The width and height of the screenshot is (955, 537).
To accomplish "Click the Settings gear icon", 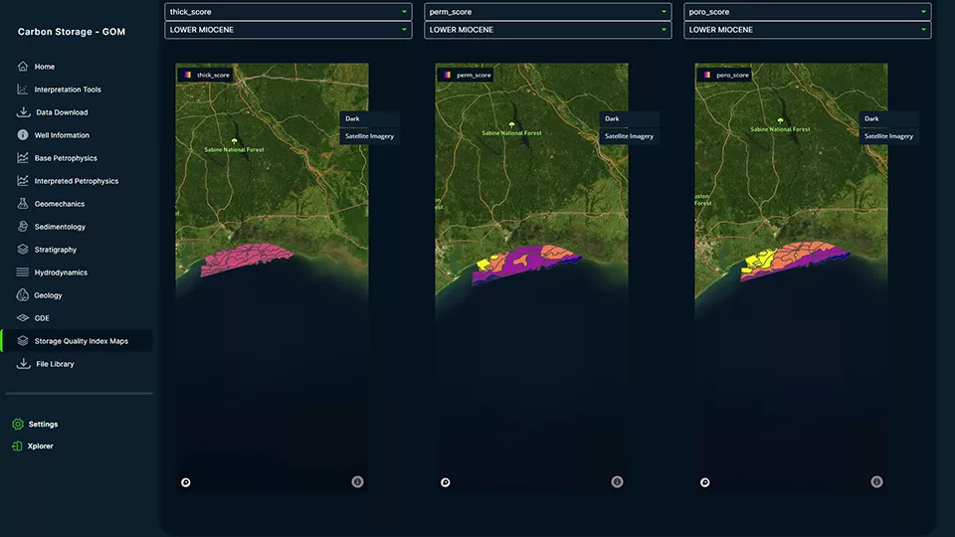I will point(18,425).
